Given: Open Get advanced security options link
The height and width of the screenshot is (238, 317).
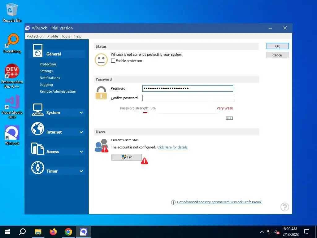Looking at the screenshot, I should click(x=219, y=202).
